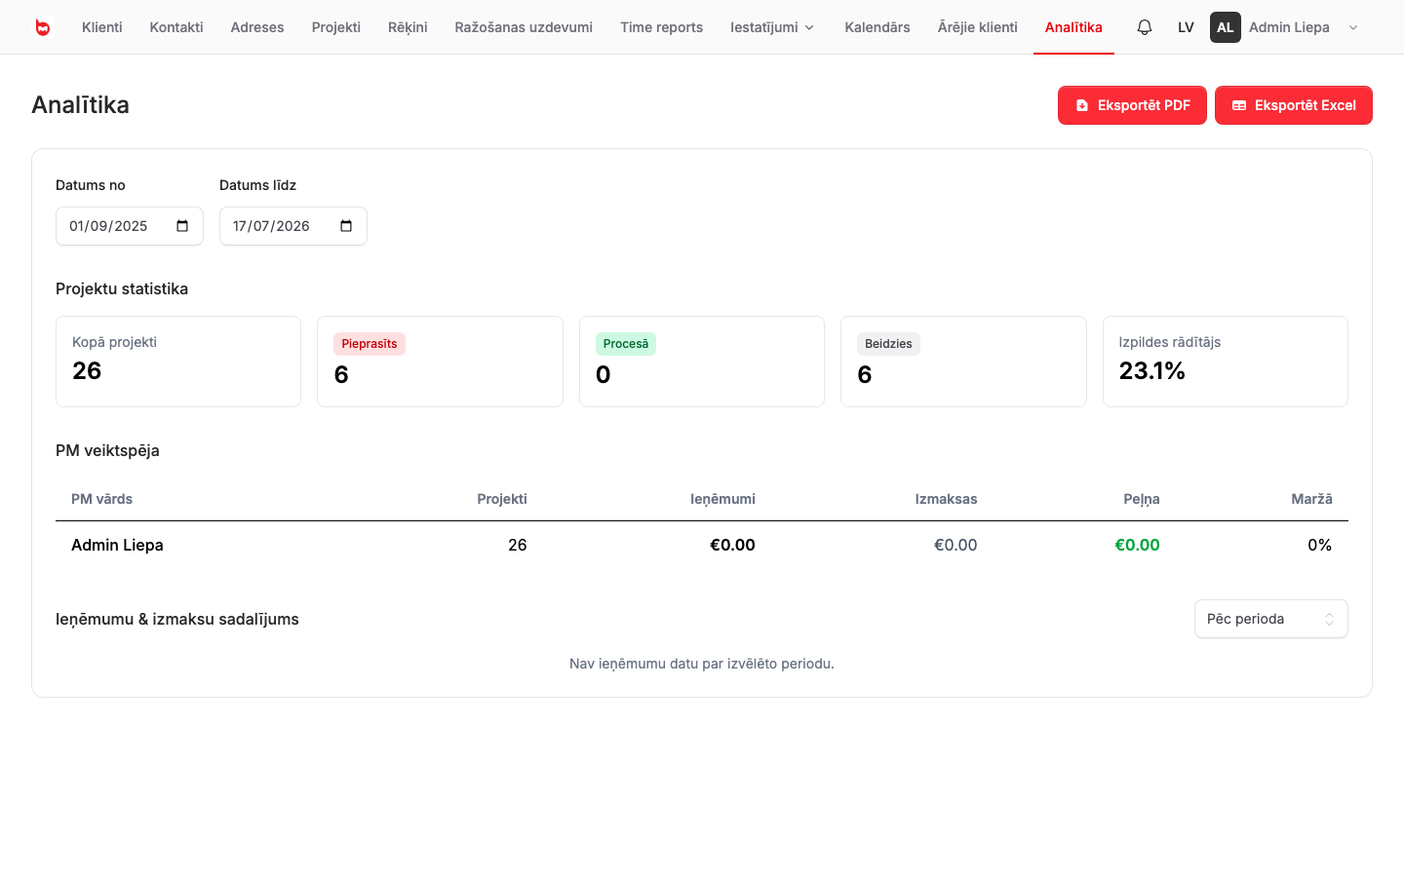Click Izpildes rādītājs value 23.1%
Viewport: 1404px width, 877px height.
1152,370
